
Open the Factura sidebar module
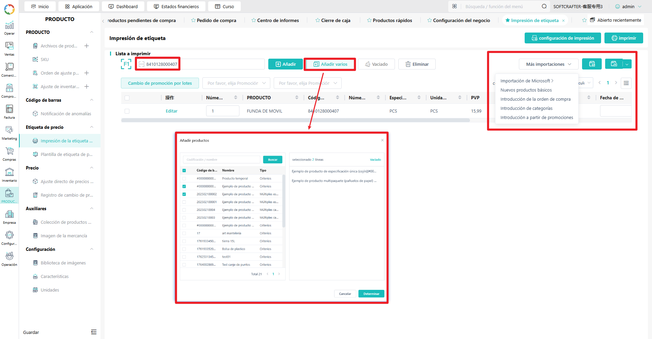10,112
